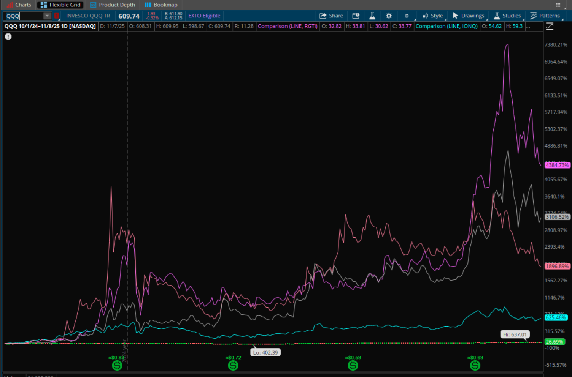Open the grid layout icon at top right
The width and height of the screenshot is (572, 377).
point(558,5)
